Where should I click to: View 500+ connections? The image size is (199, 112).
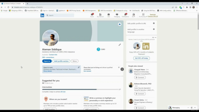[x=48, y=57]
